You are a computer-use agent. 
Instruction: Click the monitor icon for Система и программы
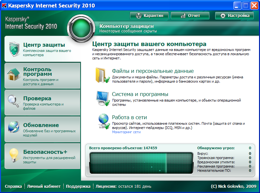coord(102,99)
